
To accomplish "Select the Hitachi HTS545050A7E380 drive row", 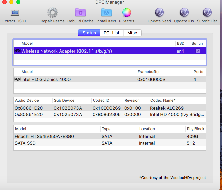I will (x=109, y=136).
